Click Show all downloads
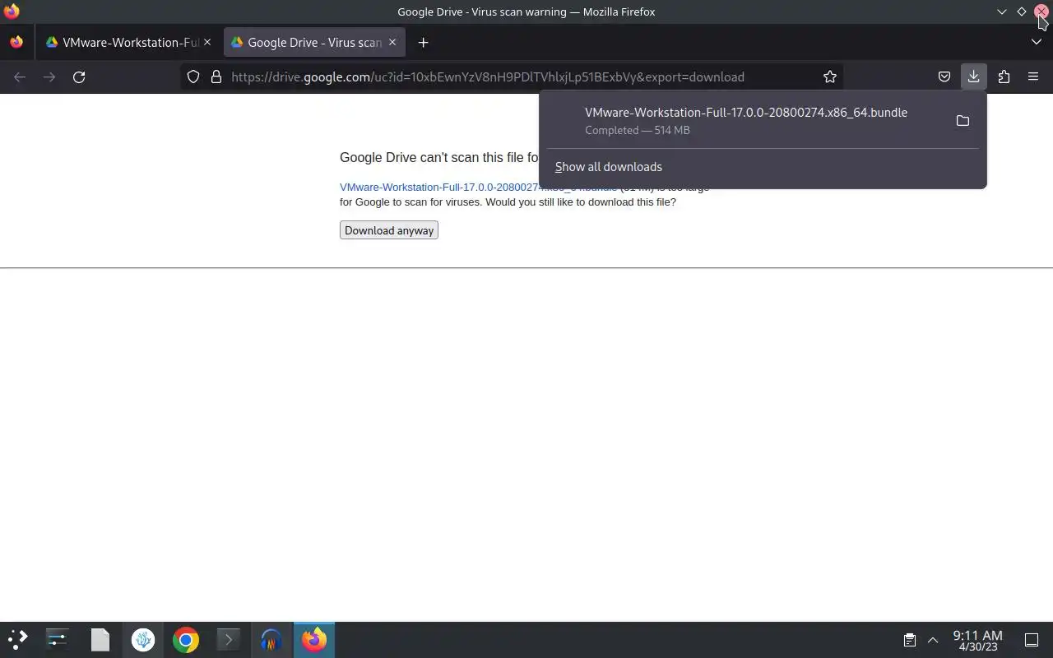 (x=608, y=167)
